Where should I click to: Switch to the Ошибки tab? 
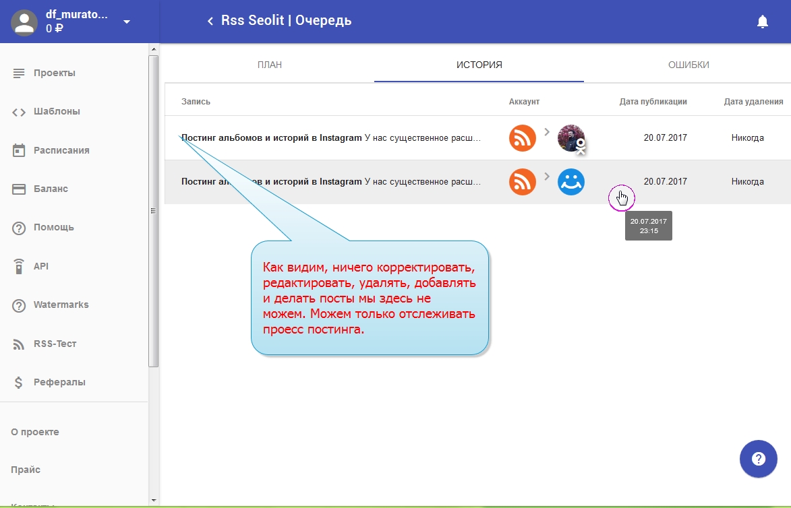pyautogui.click(x=688, y=65)
